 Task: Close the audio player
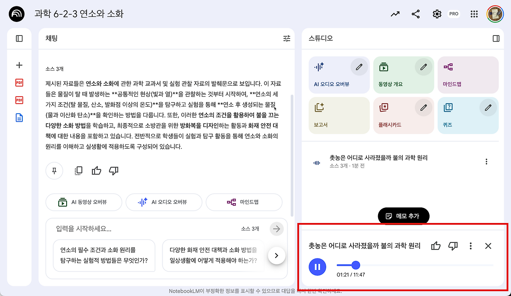pyautogui.click(x=488, y=246)
